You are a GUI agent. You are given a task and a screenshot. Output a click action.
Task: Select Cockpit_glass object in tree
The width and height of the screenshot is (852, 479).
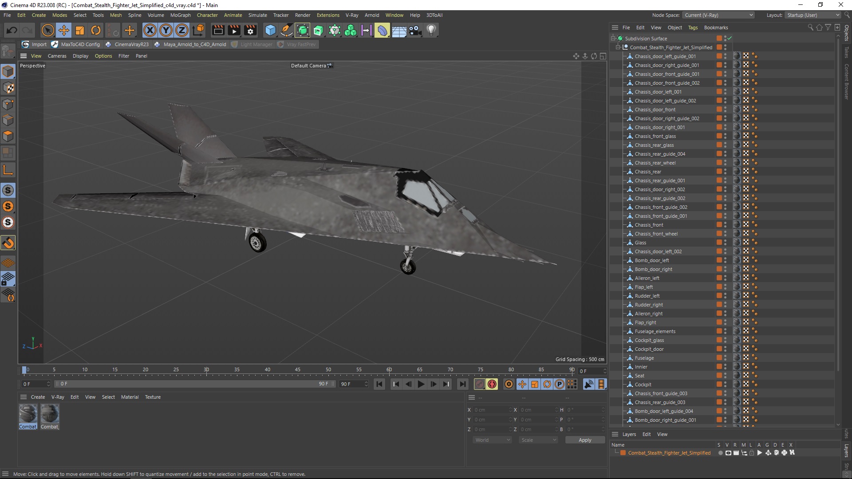(649, 340)
